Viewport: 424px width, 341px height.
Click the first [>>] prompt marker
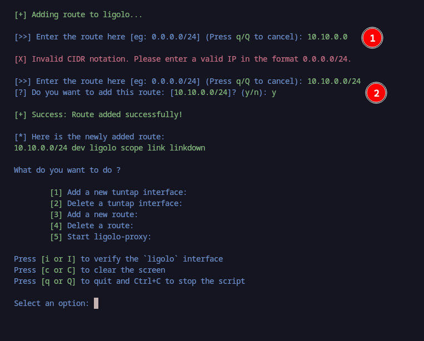pos(23,37)
